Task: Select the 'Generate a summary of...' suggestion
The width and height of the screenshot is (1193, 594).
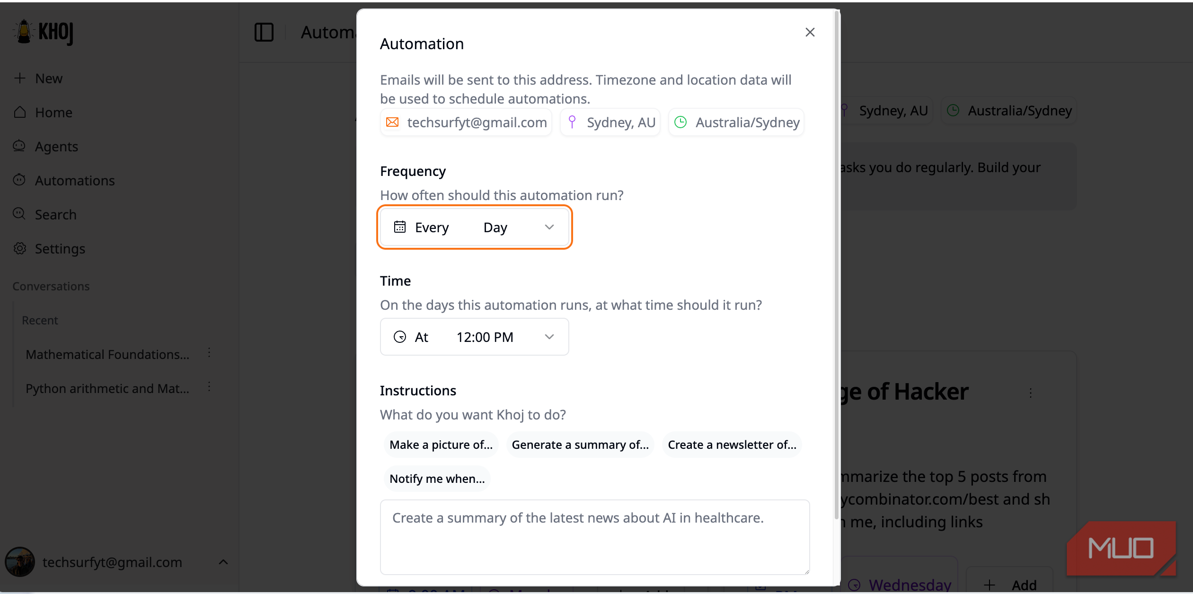Action: [580, 445]
